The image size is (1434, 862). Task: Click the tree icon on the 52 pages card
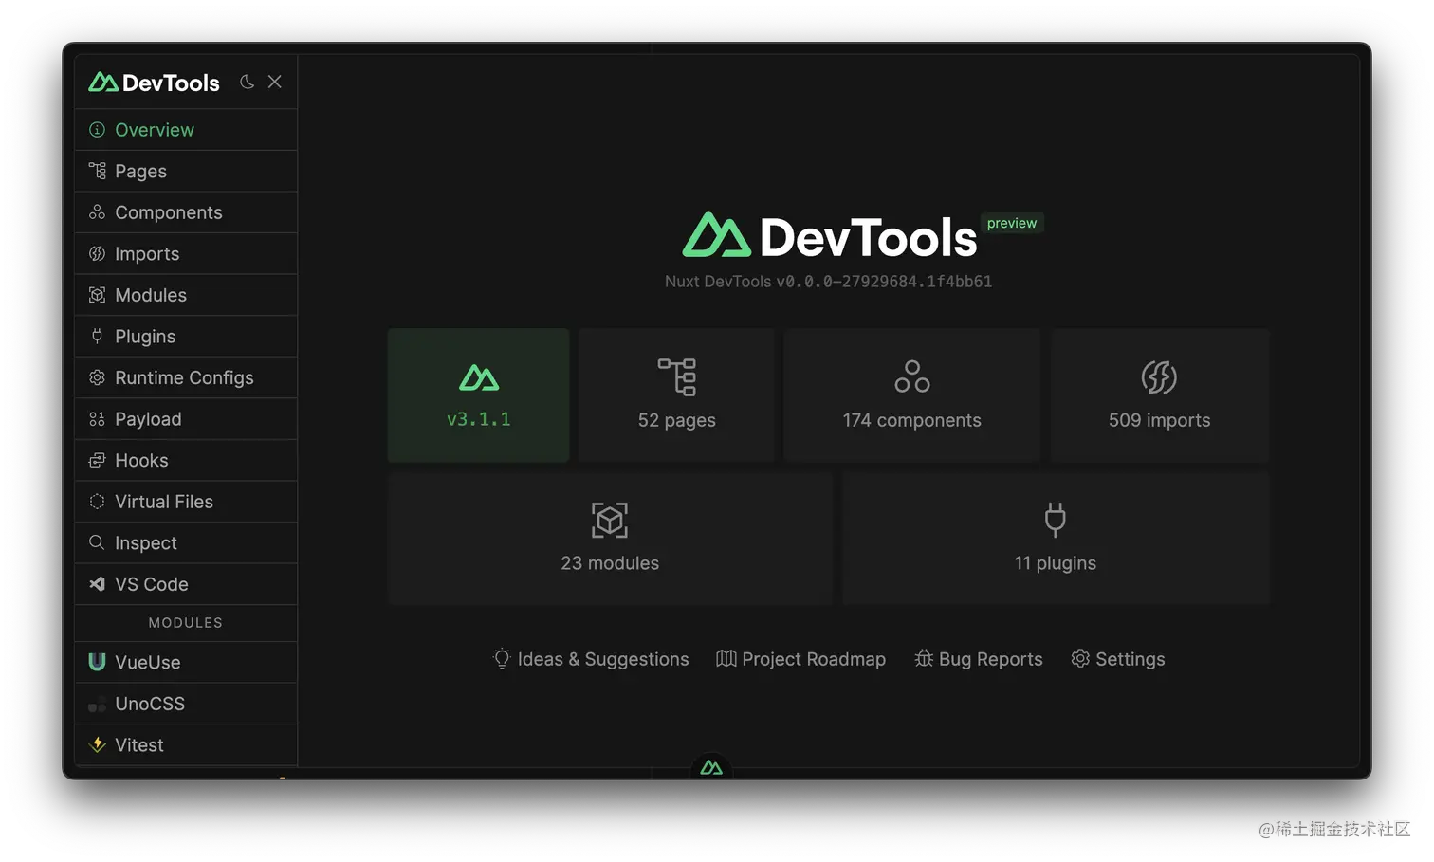coord(677,376)
